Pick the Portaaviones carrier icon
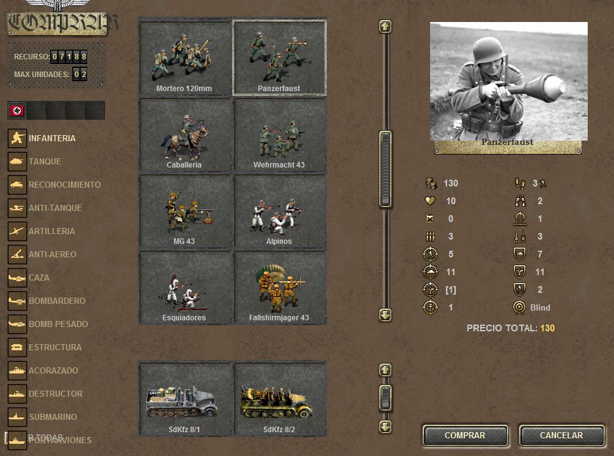This screenshot has height=456, width=614. 17,440
